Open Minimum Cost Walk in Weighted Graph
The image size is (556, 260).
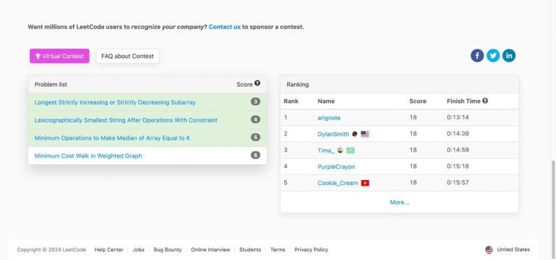click(x=88, y=156)
